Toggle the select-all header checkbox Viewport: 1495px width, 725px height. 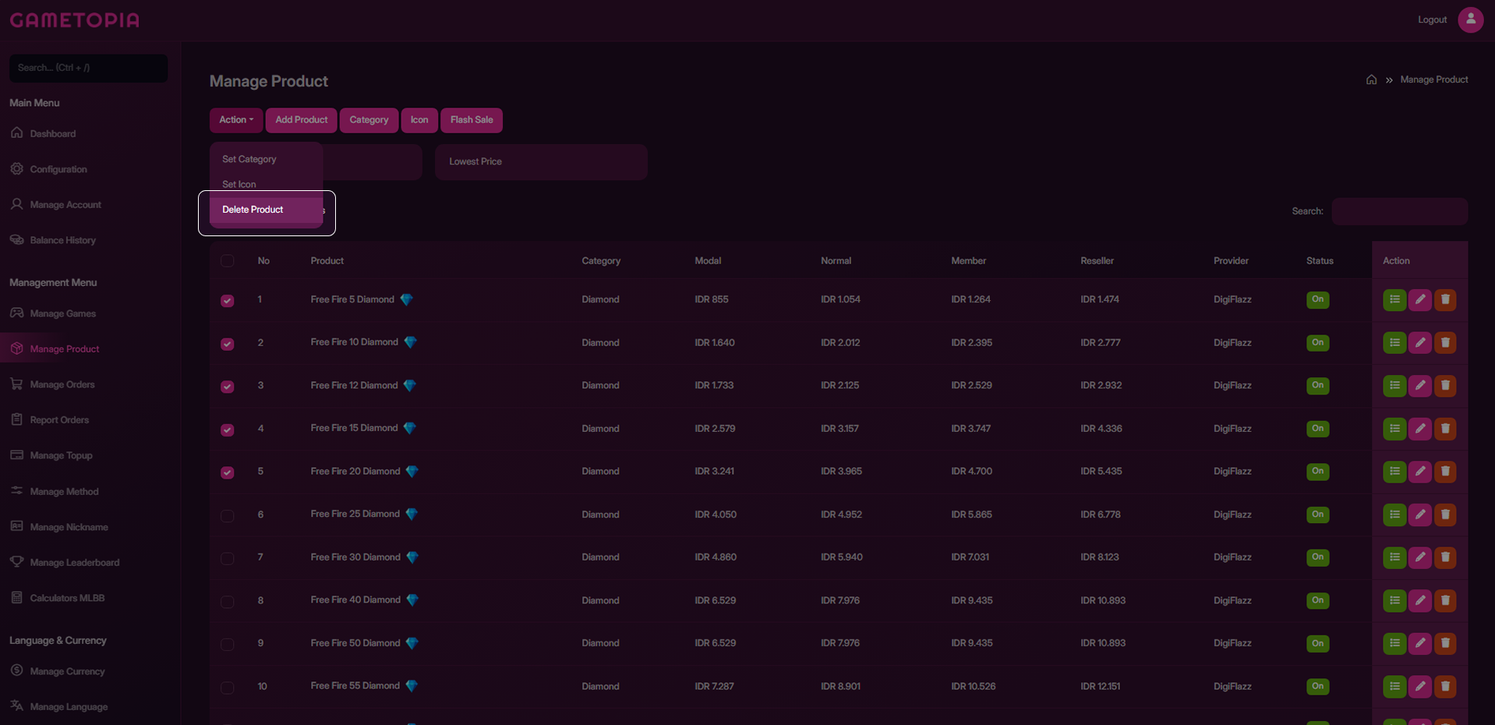click(227, 260)
